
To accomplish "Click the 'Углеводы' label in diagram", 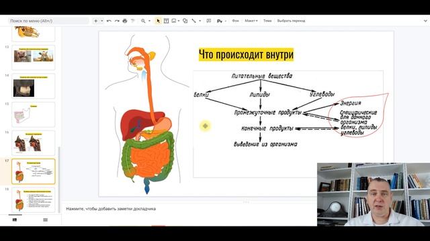I will pyautogui.click(x=322, y=94).
